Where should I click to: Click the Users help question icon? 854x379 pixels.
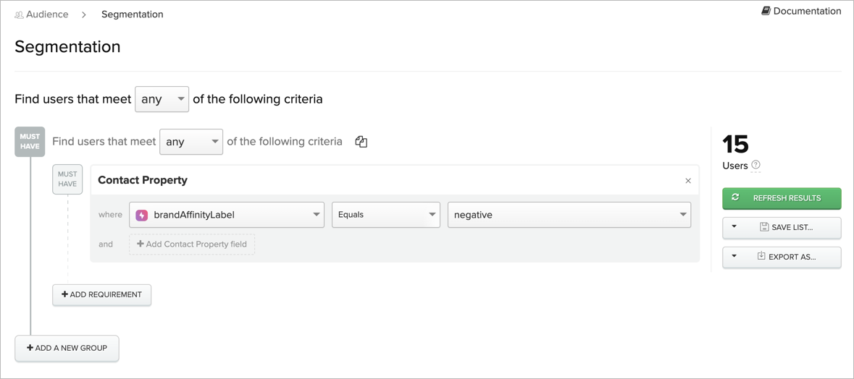coord(755,165)
